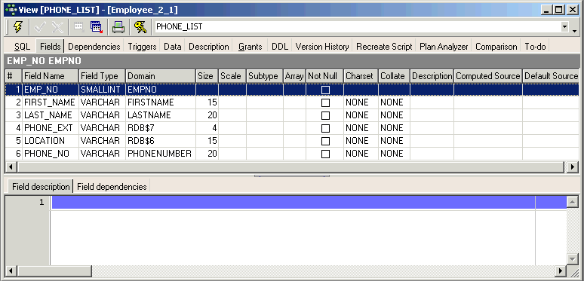
Task: Select the LOCATION field name cell
Action: 51,141
